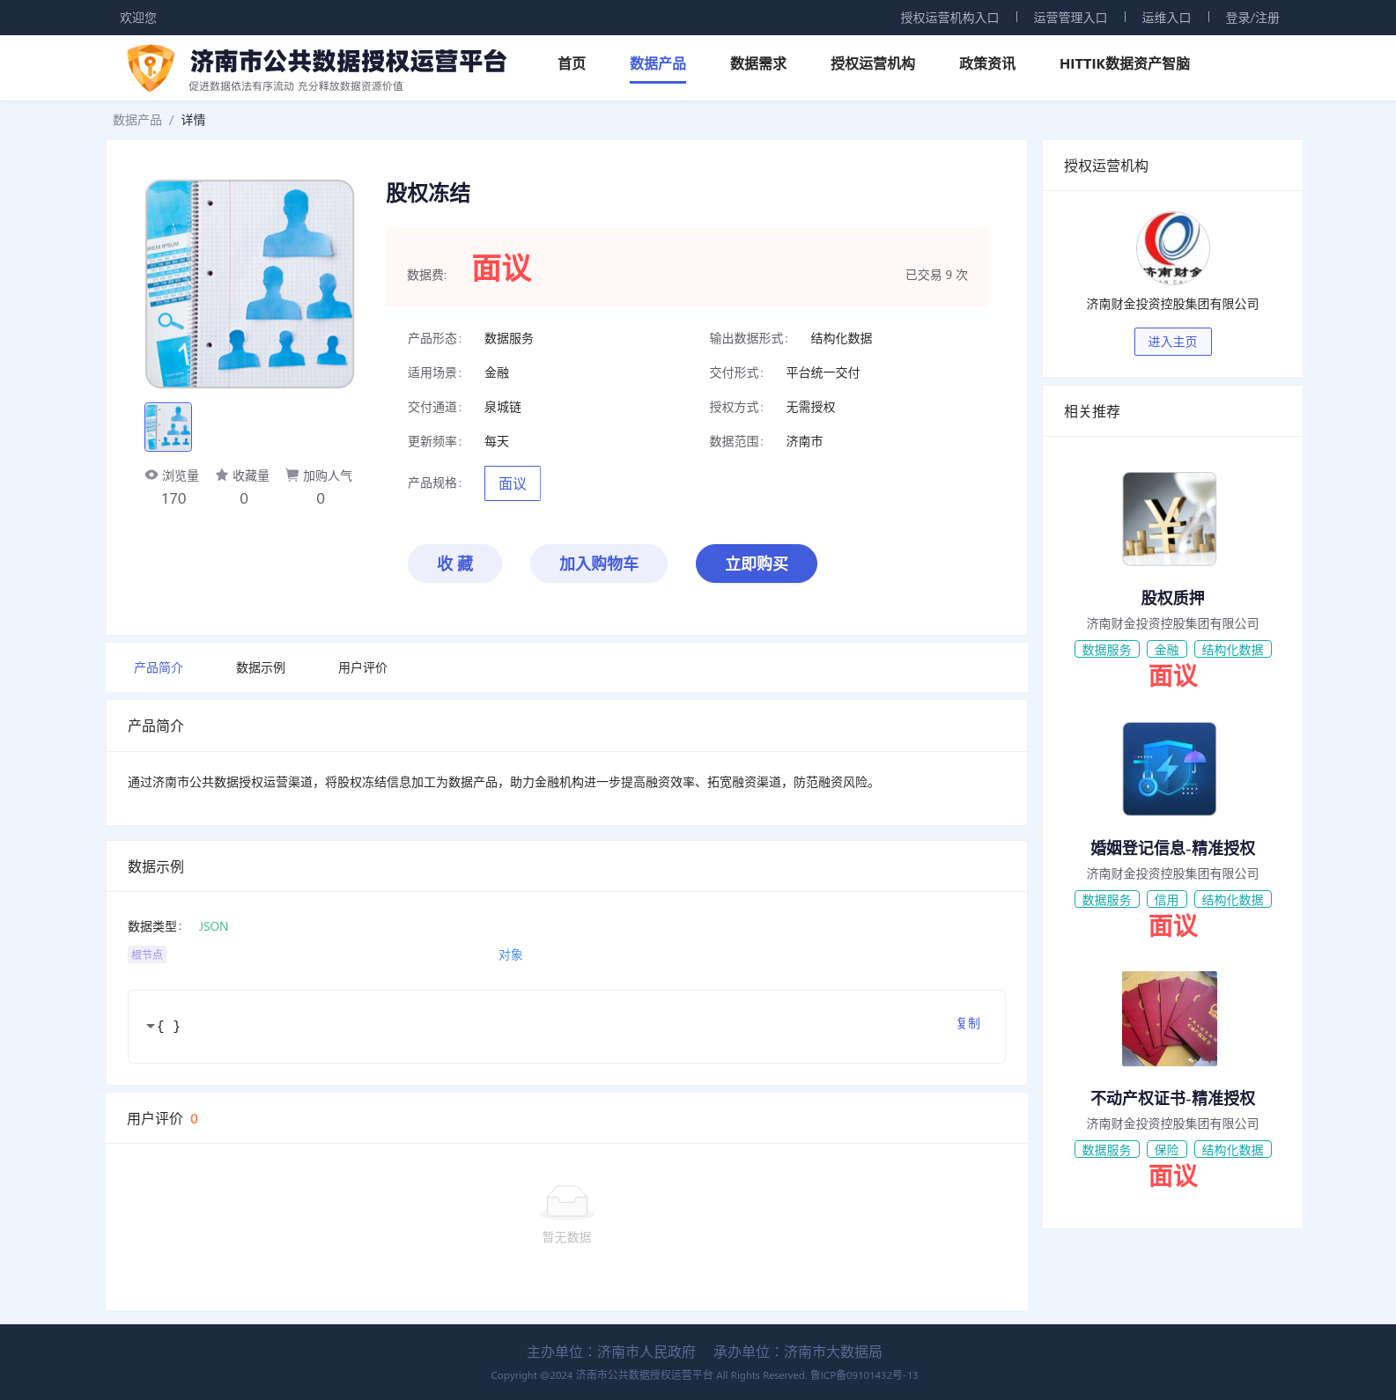This screenshot has width=1396, height=1400.
Task: Click the 保险 tag under 不动产权证书
Action: pos(1167,1150)
